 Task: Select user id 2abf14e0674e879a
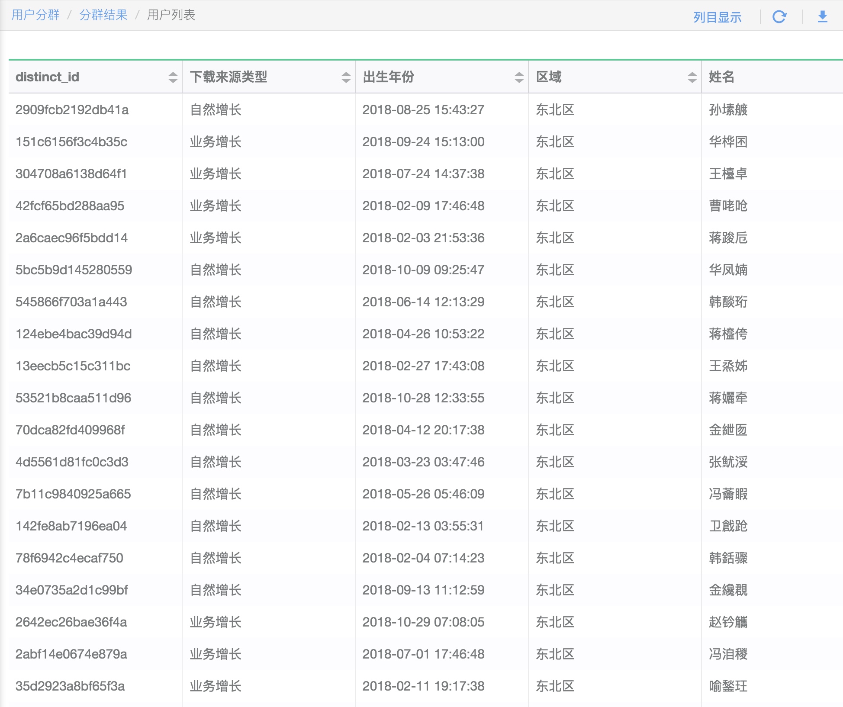(71, 654)
